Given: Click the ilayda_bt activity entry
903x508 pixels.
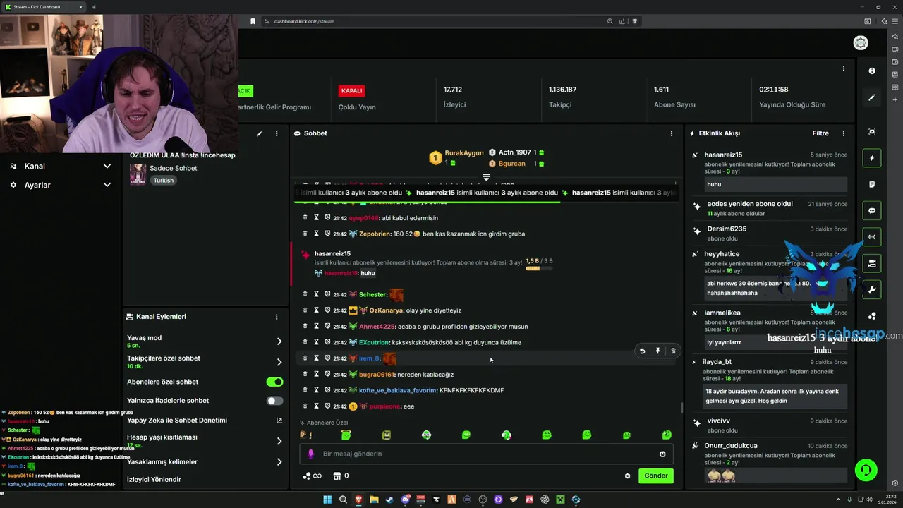Looking at the screenshot, I should 770,382.
